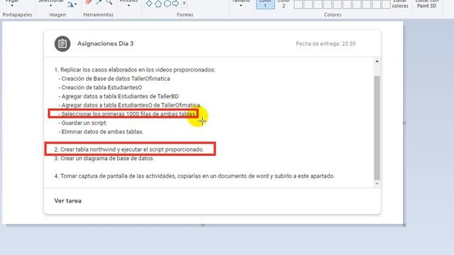Open the Ver tarea link
This screenshot has height=255, width=454.
pyautogui.click(x=68, y=200)
